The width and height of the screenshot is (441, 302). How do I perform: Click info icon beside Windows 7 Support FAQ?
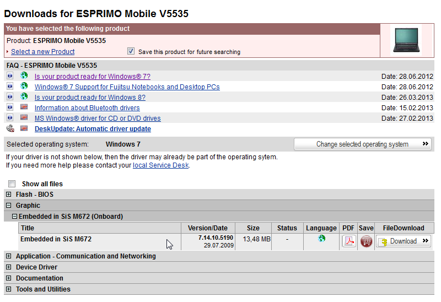(10, 87)
